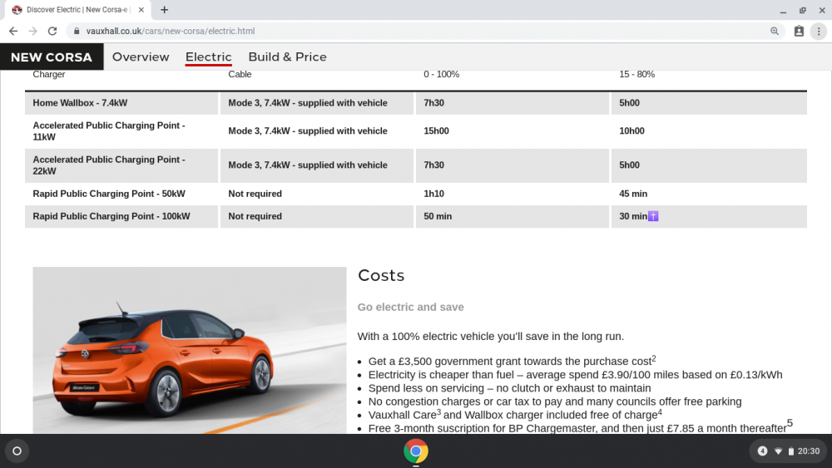Switch to the Electric tab
This screenshot has height=468, width=832.
coord(209,57)
